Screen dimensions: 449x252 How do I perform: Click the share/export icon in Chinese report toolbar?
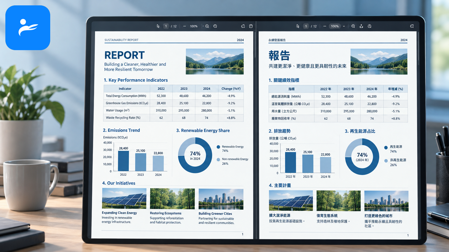[361, 26]
